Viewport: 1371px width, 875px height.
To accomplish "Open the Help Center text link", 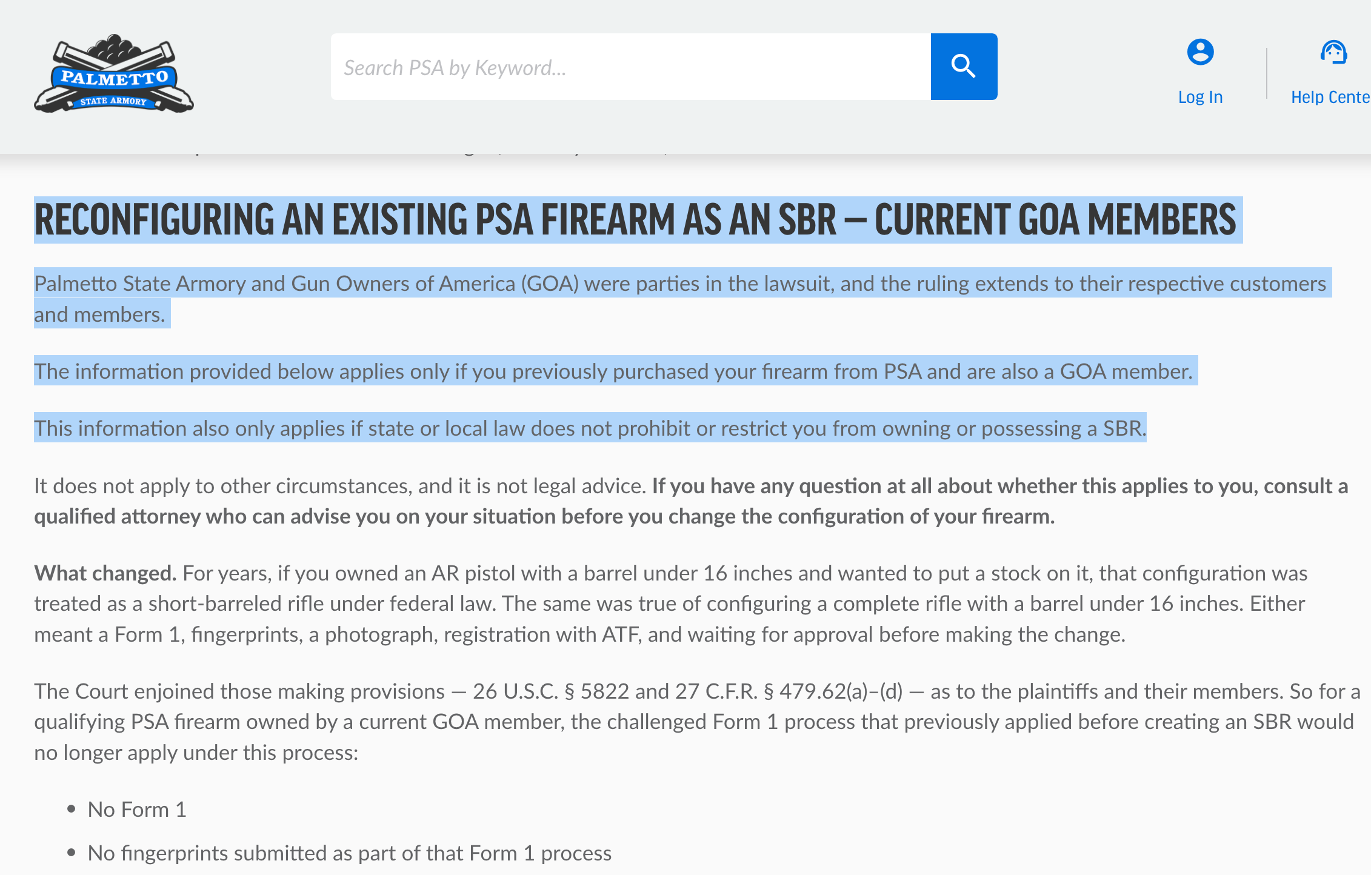I will [1330, 97].
